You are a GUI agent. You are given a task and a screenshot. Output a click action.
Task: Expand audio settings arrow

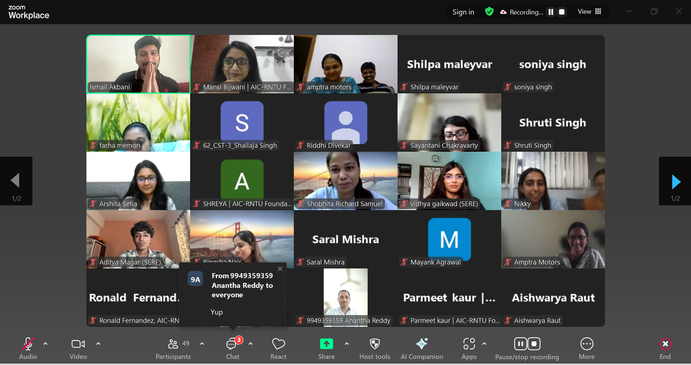click(x=45, y=344)
